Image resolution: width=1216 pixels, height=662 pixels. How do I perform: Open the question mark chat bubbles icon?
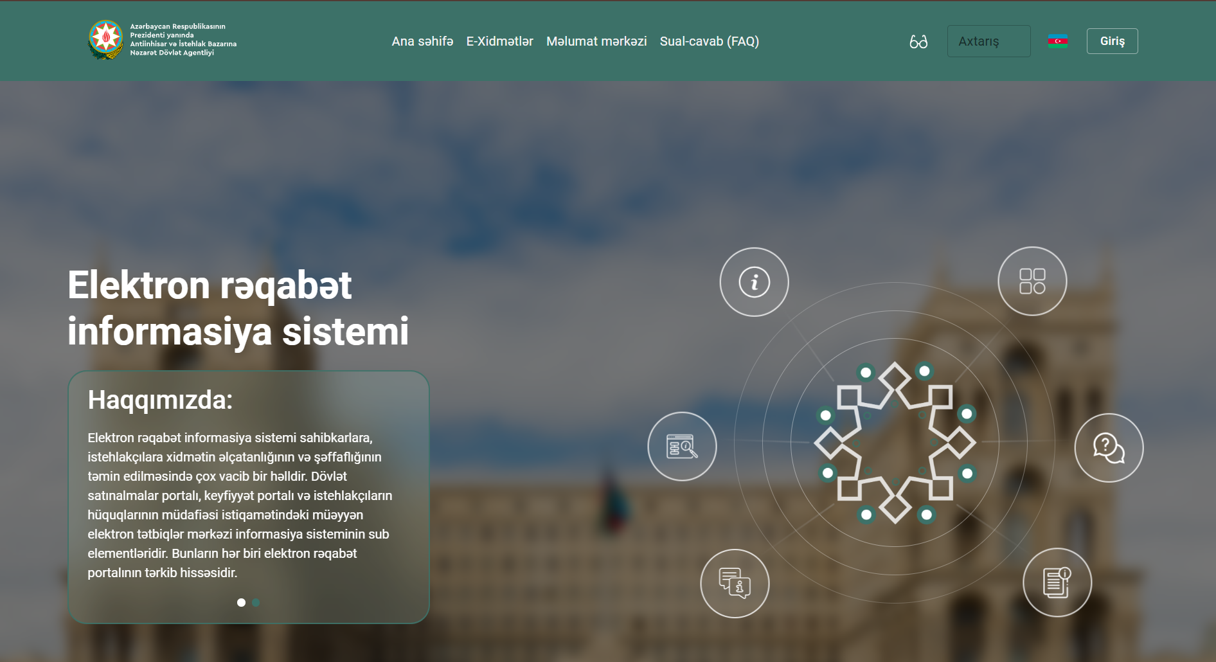(x=1109, y=448)
